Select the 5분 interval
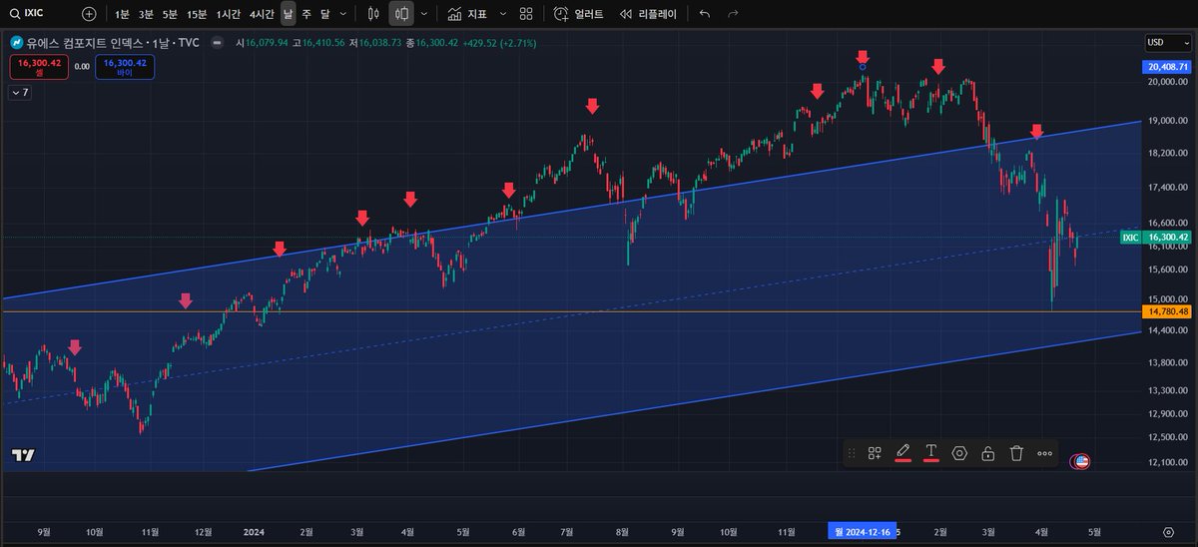This screenshot has height=547, width=1198. click(170, 14)
